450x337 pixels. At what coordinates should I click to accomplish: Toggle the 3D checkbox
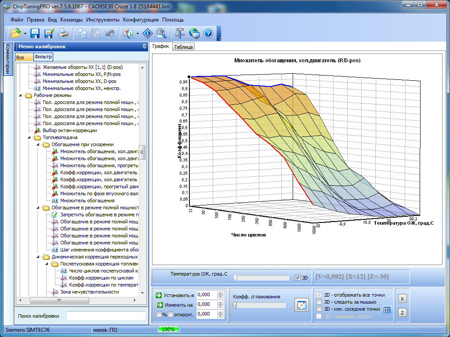click(298, 277)
